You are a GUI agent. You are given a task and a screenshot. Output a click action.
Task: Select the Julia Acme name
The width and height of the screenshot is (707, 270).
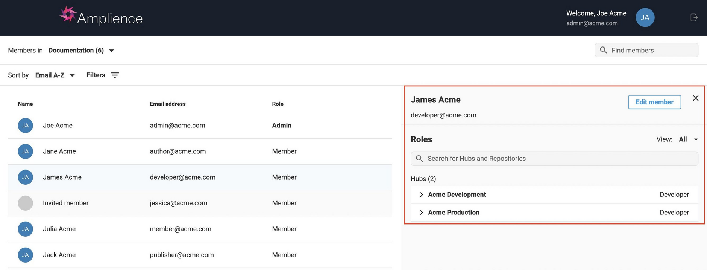[59, 229]
